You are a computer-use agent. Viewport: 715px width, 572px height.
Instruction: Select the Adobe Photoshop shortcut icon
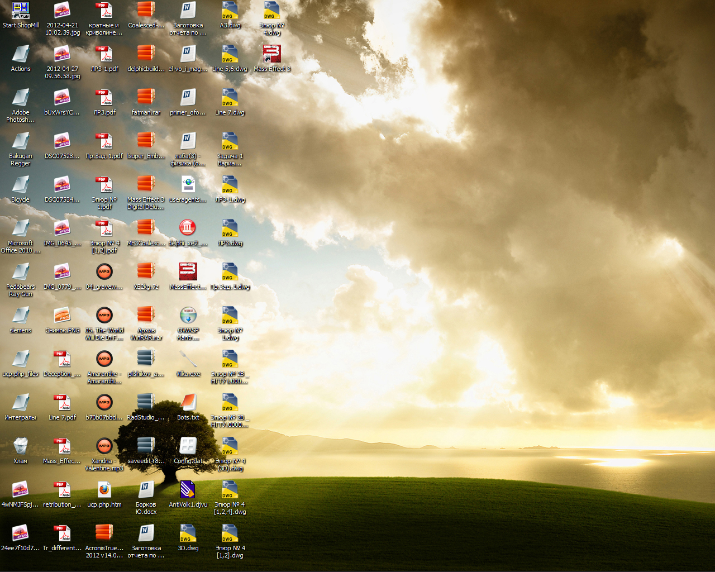[x=21, y=106]
